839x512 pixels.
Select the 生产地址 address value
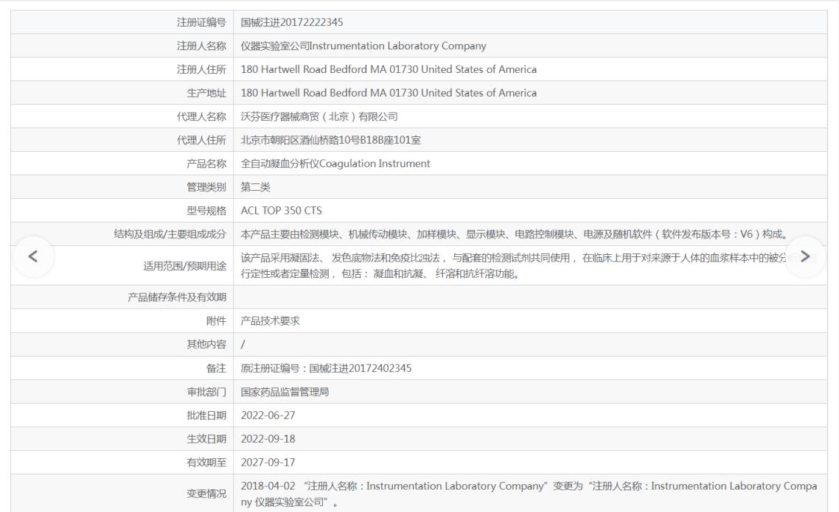tap(389, 93)
